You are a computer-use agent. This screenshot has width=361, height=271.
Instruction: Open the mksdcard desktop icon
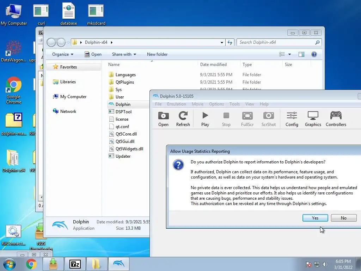(x=96, y=14)
